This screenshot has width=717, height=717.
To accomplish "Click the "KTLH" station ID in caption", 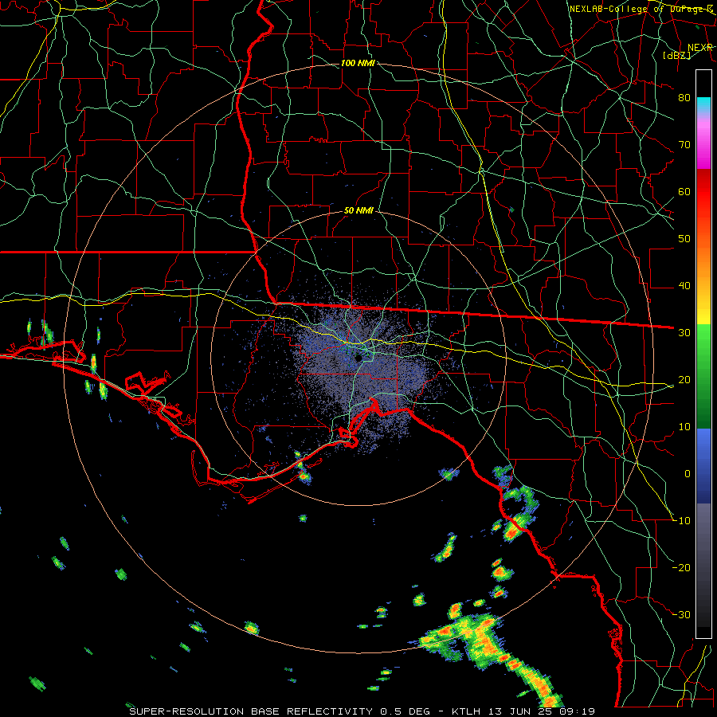I will coord(468,711).
